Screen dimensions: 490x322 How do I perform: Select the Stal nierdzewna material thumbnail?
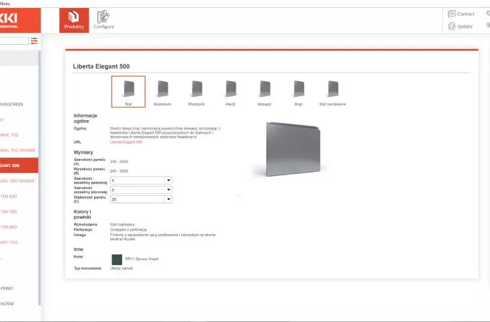pyautogui.click(x=333, y=91)
